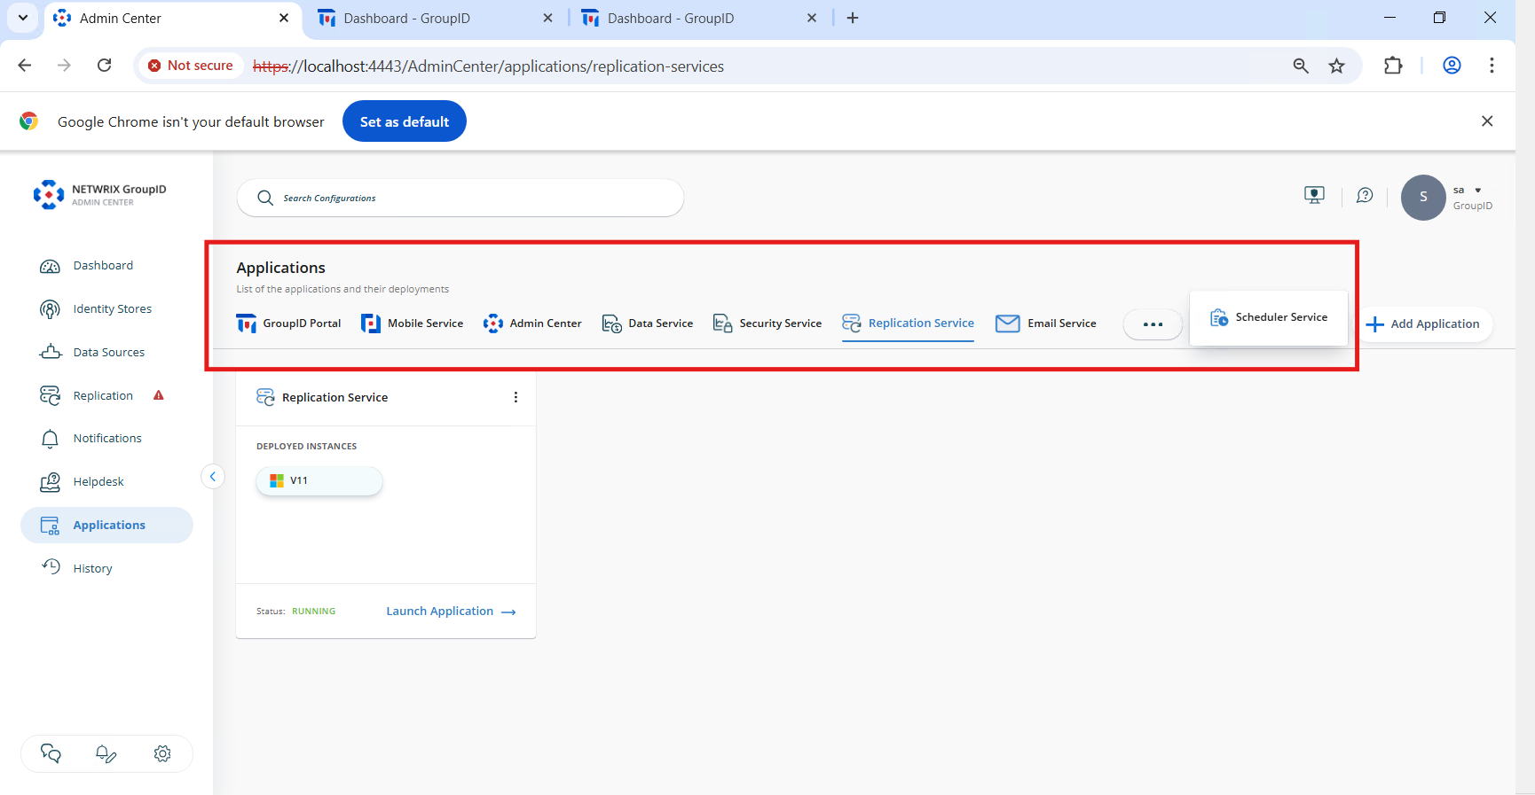Image resolution: width=1535 pixels, height=795 pixels.
Task: Switch to the second Dashboard - GroupID tab
Action: pyautogui.click(x=435, y=19)
